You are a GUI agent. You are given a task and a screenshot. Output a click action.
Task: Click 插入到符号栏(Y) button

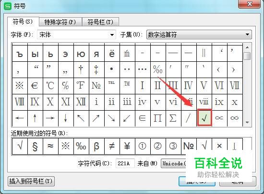31,181
